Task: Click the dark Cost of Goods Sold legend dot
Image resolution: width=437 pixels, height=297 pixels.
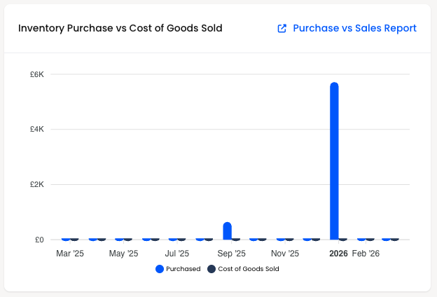Action: pyautogui.click(x=211, y=269)
